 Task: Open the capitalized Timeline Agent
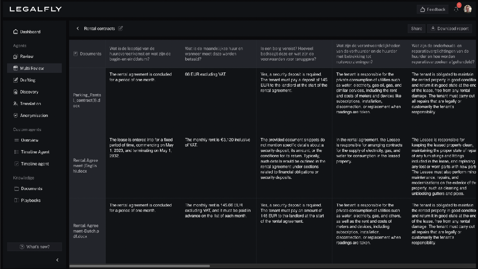[34, 152]
